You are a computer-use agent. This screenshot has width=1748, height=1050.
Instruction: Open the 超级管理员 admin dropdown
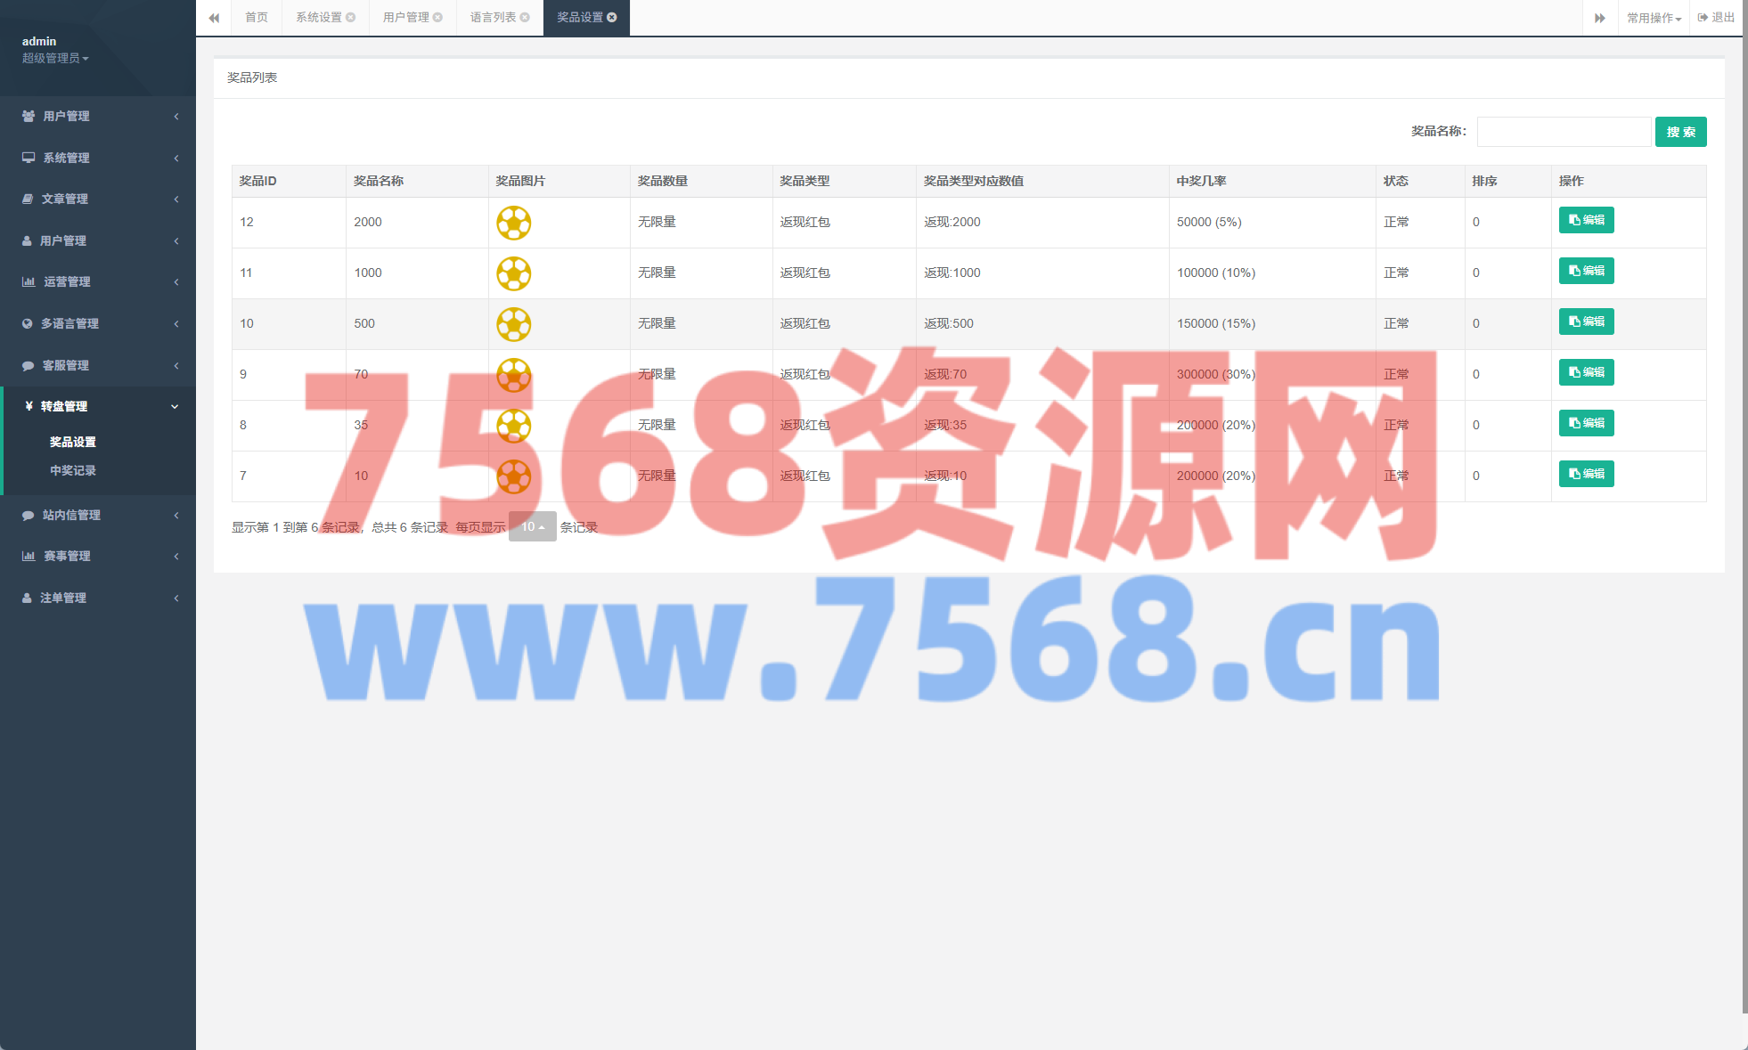(x=55, y=58)
